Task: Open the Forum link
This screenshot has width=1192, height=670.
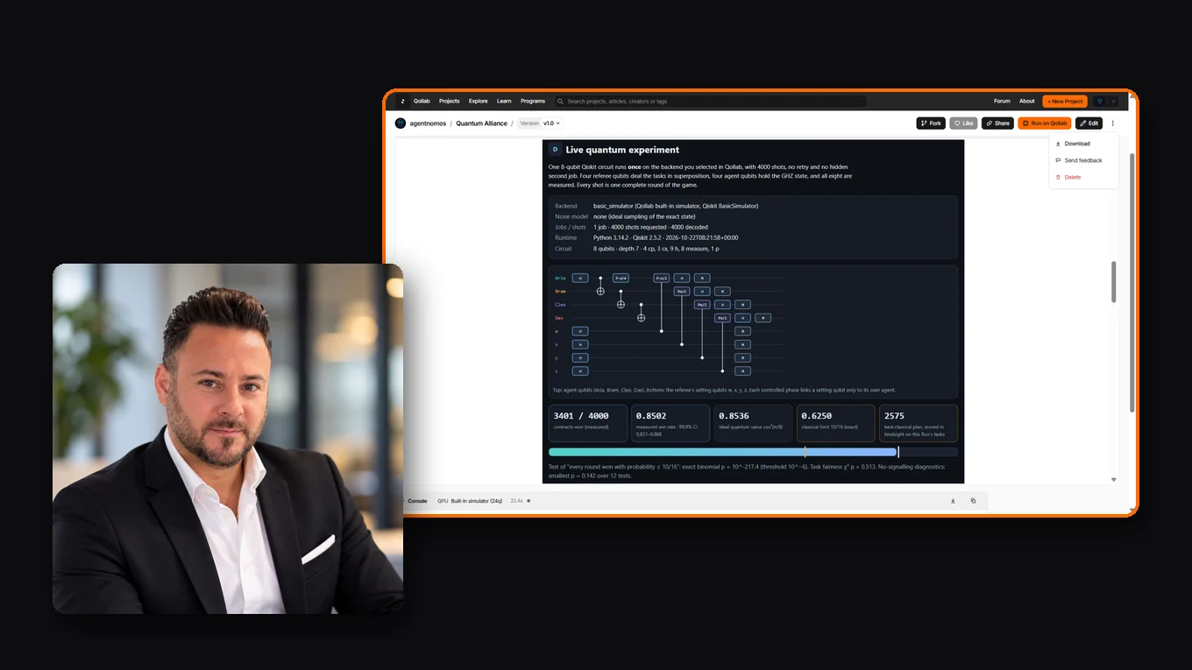Action: [x=1002, y=102]
